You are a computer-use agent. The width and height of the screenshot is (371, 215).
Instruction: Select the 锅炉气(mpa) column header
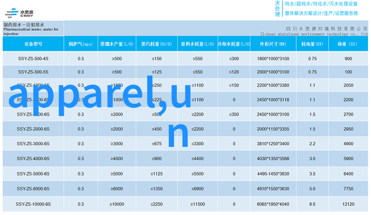81,44
